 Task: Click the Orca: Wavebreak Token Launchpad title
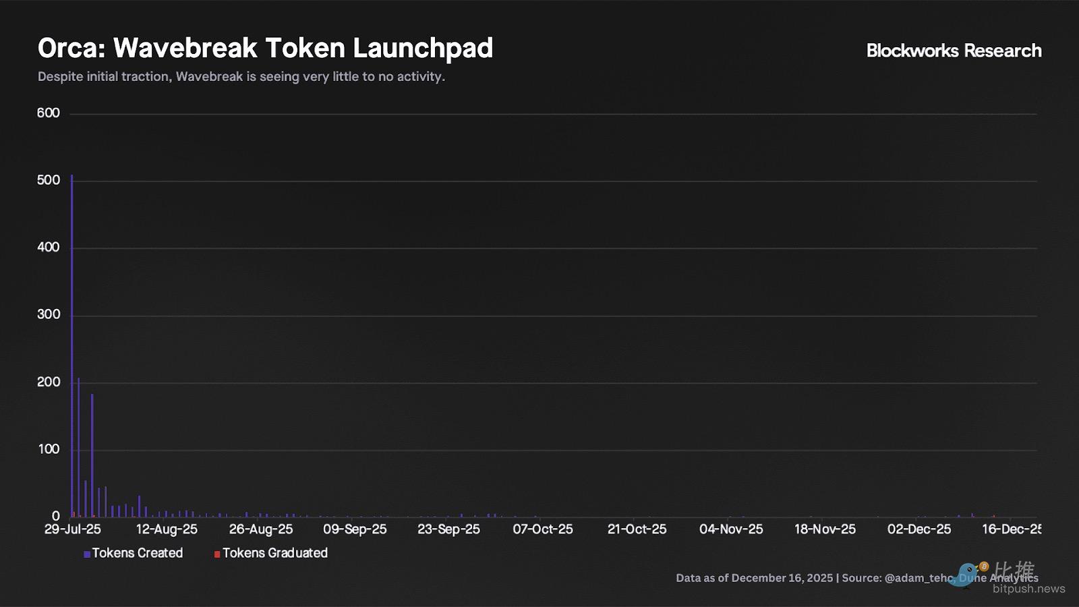click(265, 49)
